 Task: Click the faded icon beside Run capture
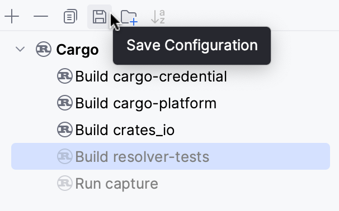(65, 183)
